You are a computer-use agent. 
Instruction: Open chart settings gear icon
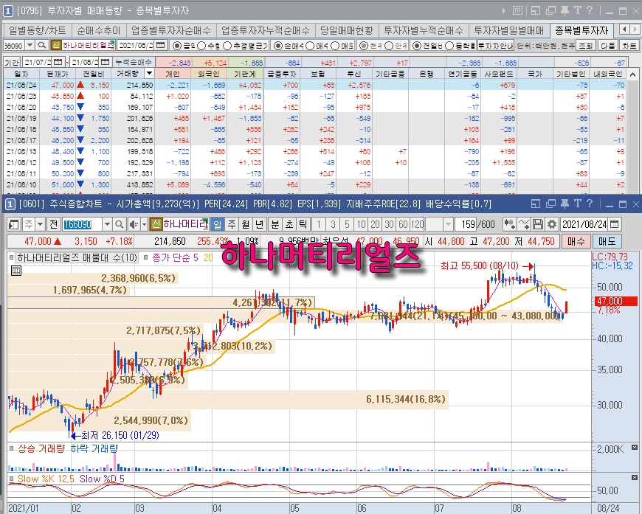pos(552,224)
